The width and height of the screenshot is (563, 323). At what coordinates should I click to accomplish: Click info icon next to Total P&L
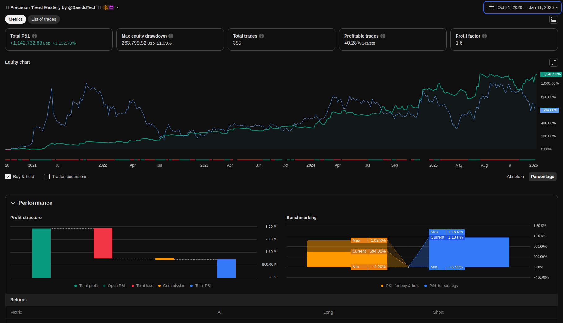tap(34, 36)
